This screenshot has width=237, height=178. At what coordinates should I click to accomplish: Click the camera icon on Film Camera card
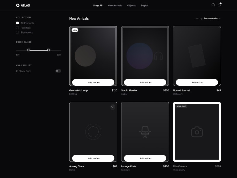197,132
